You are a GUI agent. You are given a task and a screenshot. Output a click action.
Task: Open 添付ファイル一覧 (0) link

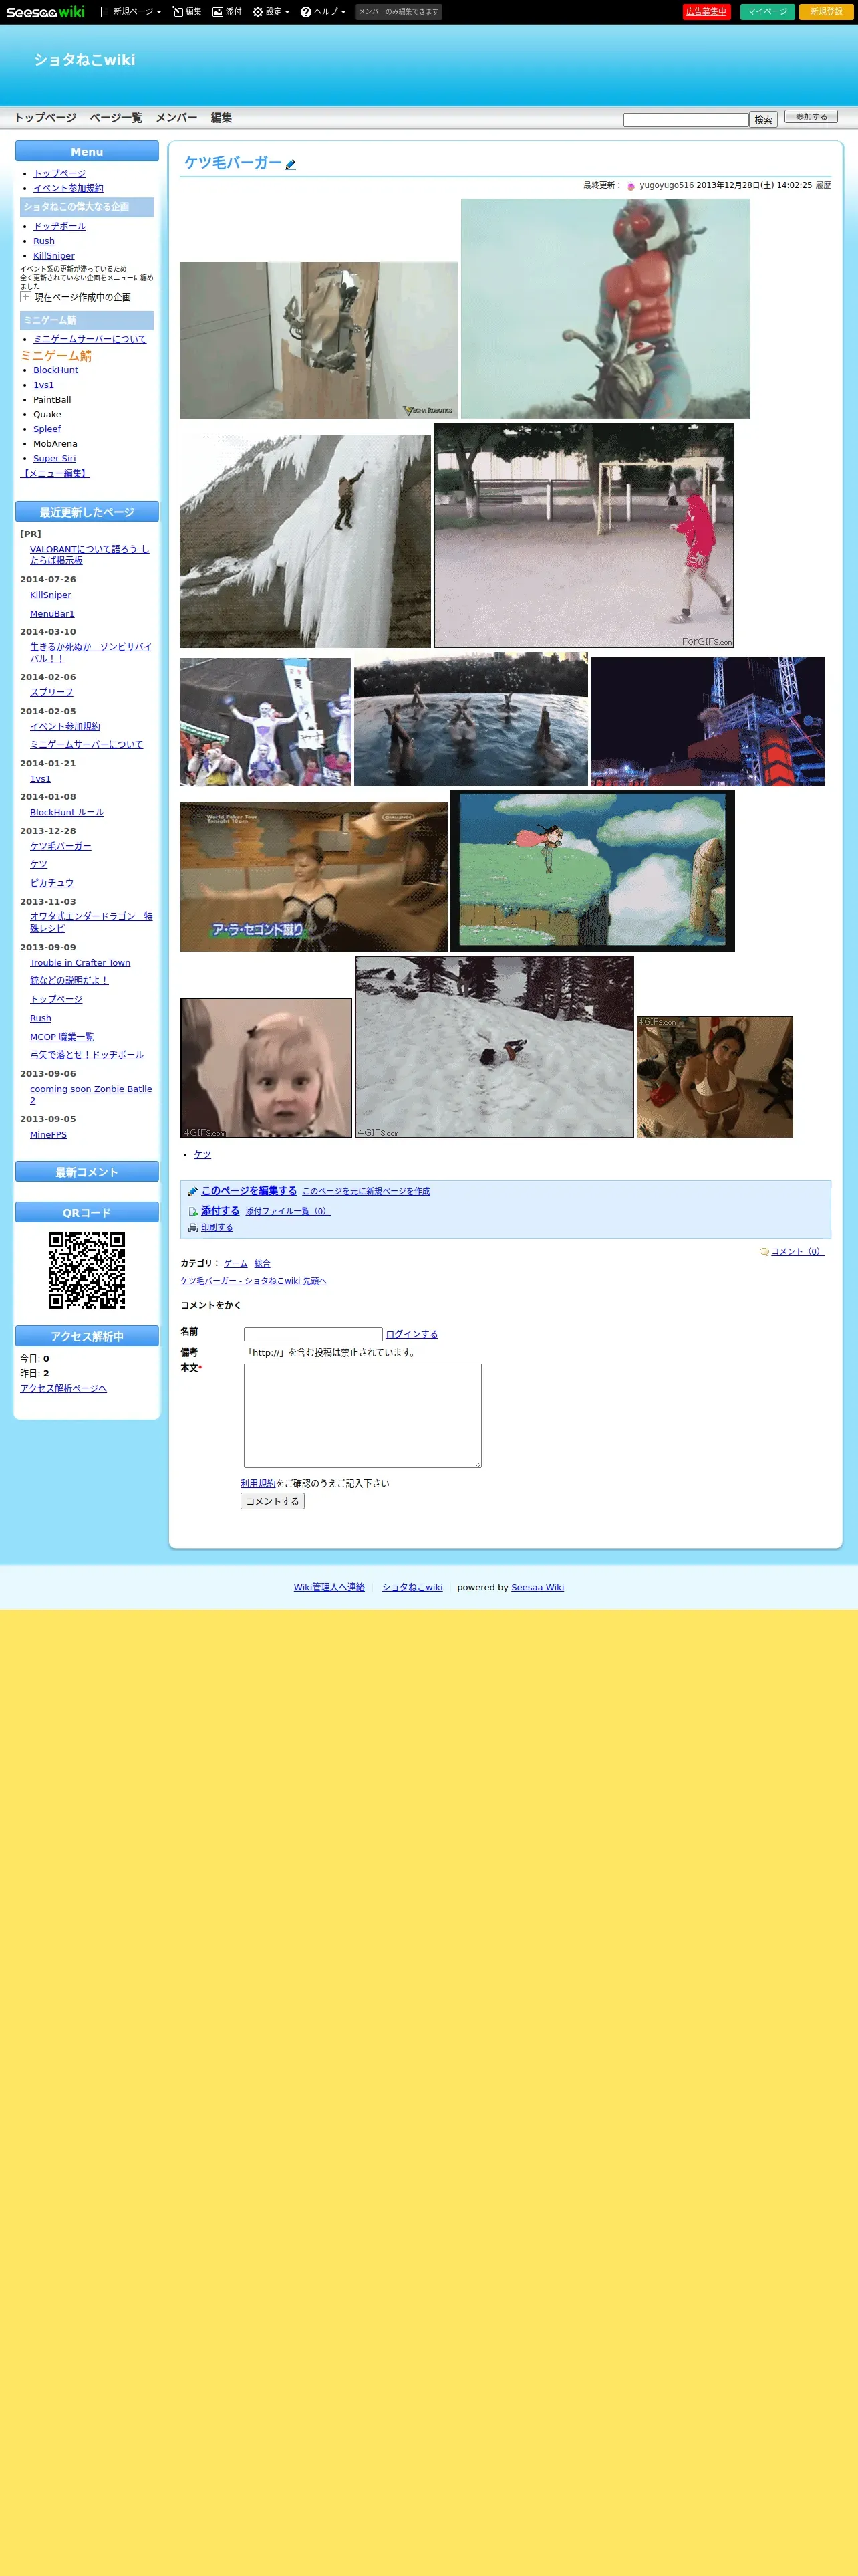[x=287, y=1211]
